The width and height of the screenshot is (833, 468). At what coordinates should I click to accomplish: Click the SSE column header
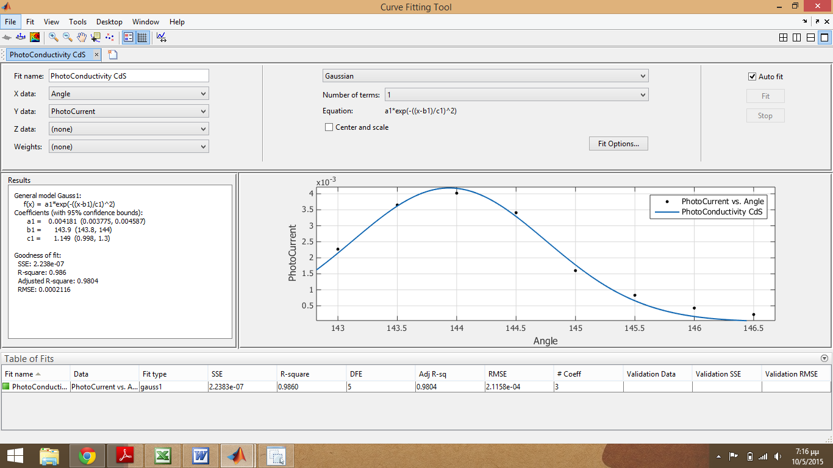pyautogui.click(x=243, y=374)
